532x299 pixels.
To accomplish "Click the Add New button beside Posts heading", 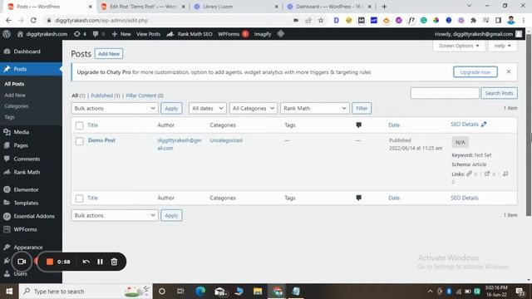I will tap(109, 53).
